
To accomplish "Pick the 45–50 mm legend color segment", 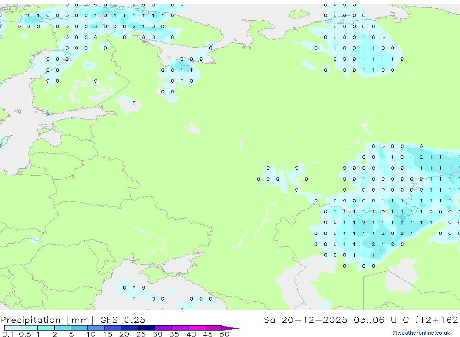I will 213,328.
